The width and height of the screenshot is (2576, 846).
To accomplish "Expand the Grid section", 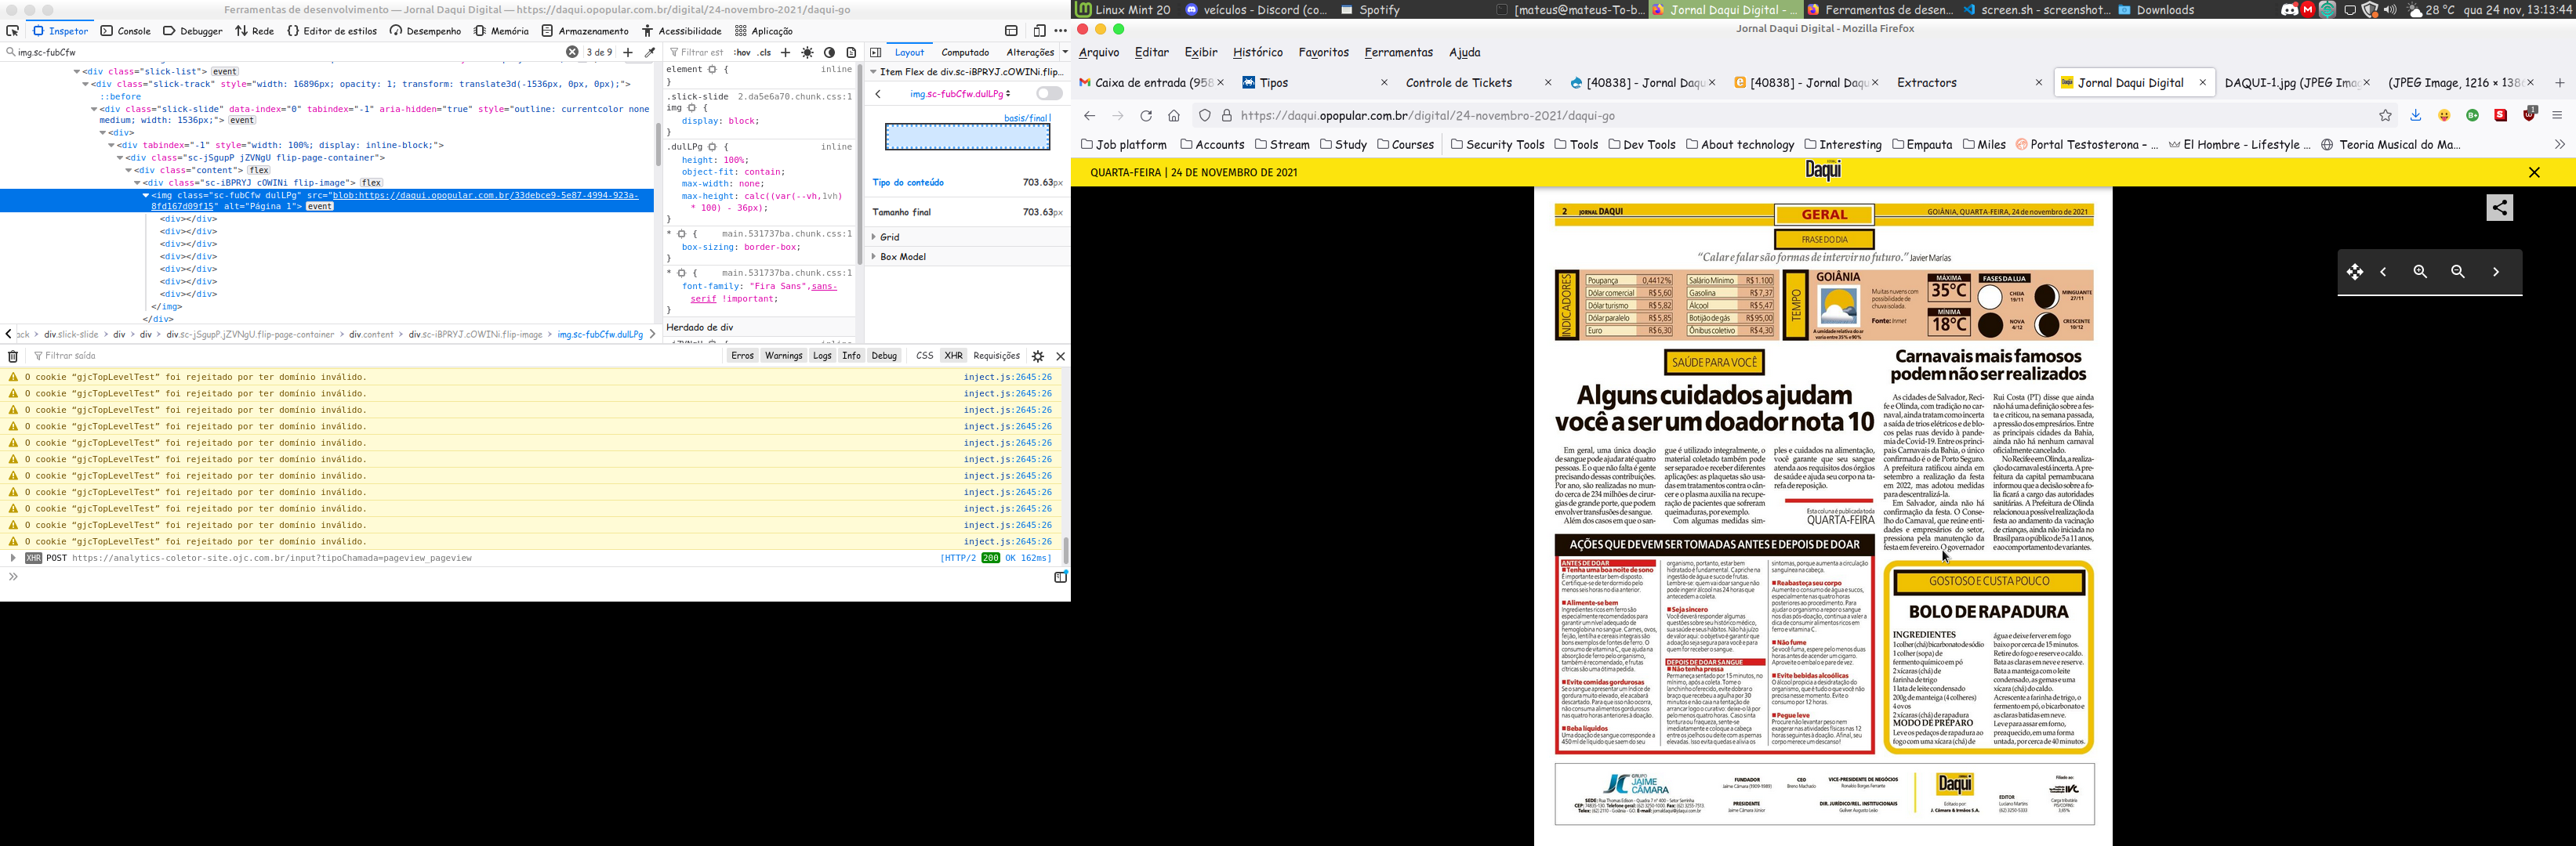I will [x=889, y=237].
